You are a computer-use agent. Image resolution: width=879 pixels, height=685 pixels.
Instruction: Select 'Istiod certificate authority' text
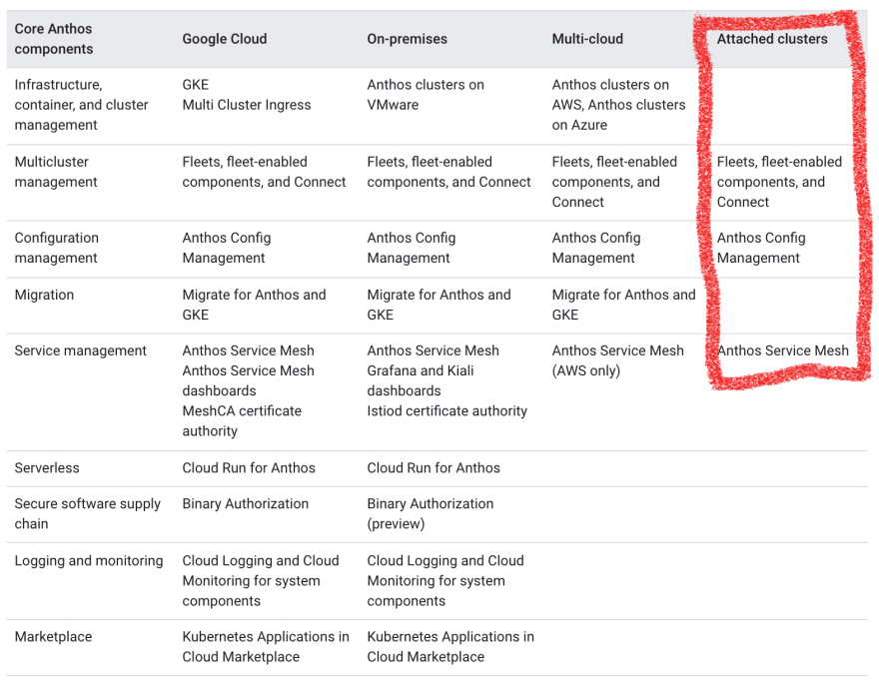[x=447, y=410]
